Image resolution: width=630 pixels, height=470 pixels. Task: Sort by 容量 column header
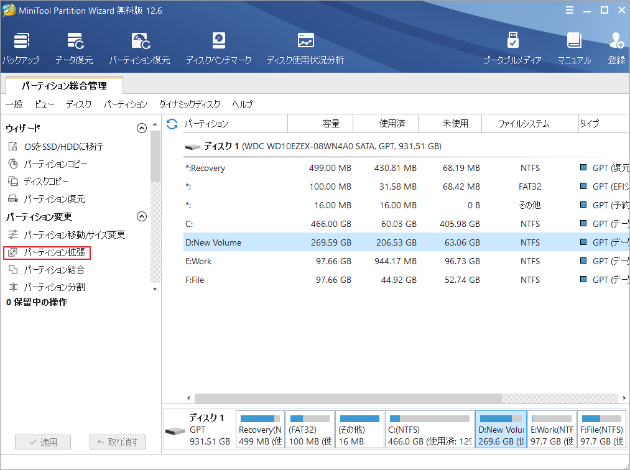coord(320,124)
